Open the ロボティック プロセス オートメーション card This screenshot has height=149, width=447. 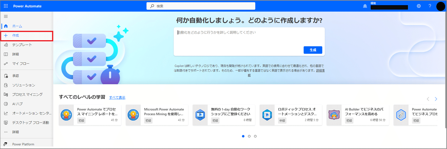(291, 115)
